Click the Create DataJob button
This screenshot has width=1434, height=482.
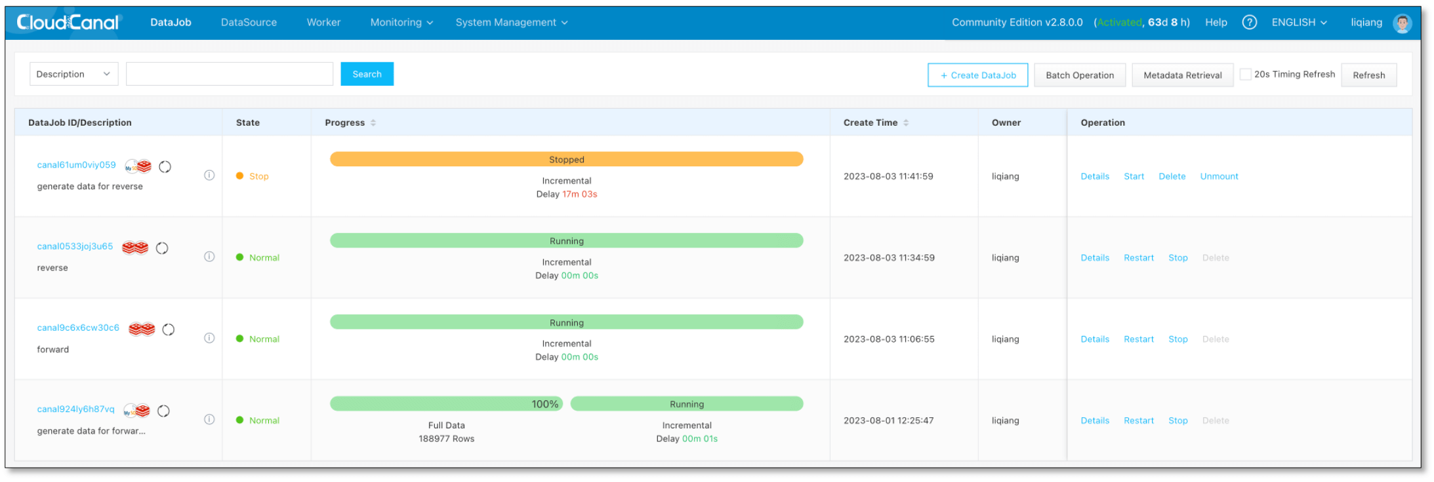tap(977, 75)
